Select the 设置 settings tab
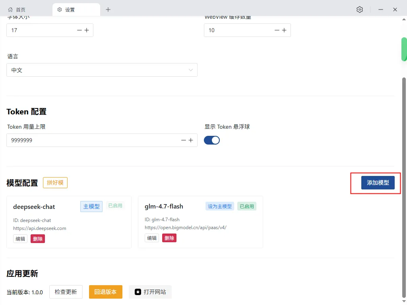The image size is (407, 305). point(70,10)
